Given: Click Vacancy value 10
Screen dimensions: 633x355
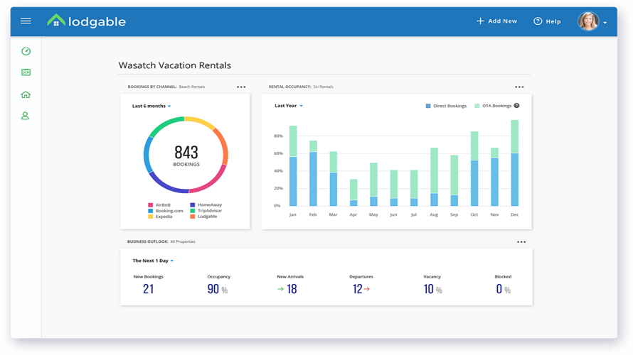Looking at the screenshot, I should tap(428, 289).
